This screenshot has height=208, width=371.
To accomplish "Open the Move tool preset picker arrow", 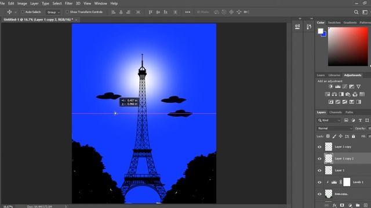I will 16,12.
